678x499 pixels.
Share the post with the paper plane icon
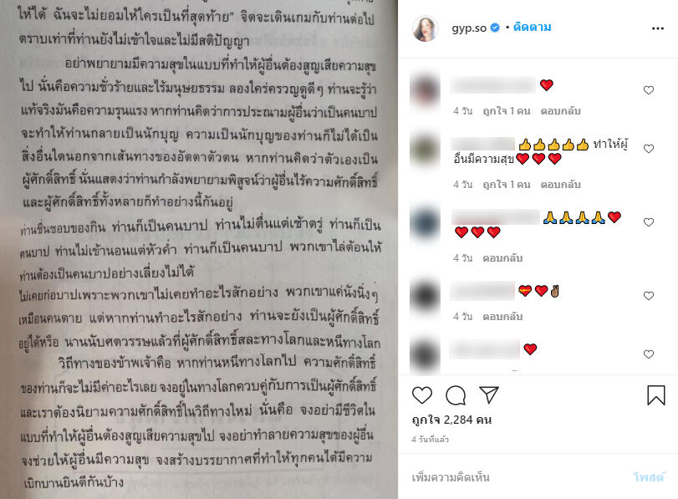(489, 395)
